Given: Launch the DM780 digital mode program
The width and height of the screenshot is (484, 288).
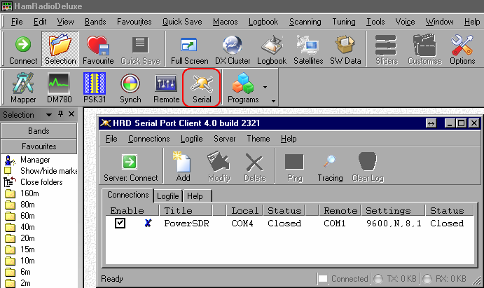Looking at the screenshot, I should coord(58,88).
